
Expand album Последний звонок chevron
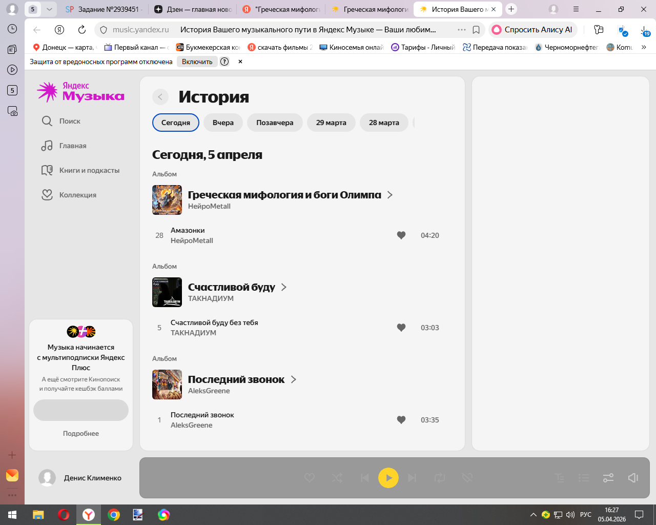tap(294, 379)
